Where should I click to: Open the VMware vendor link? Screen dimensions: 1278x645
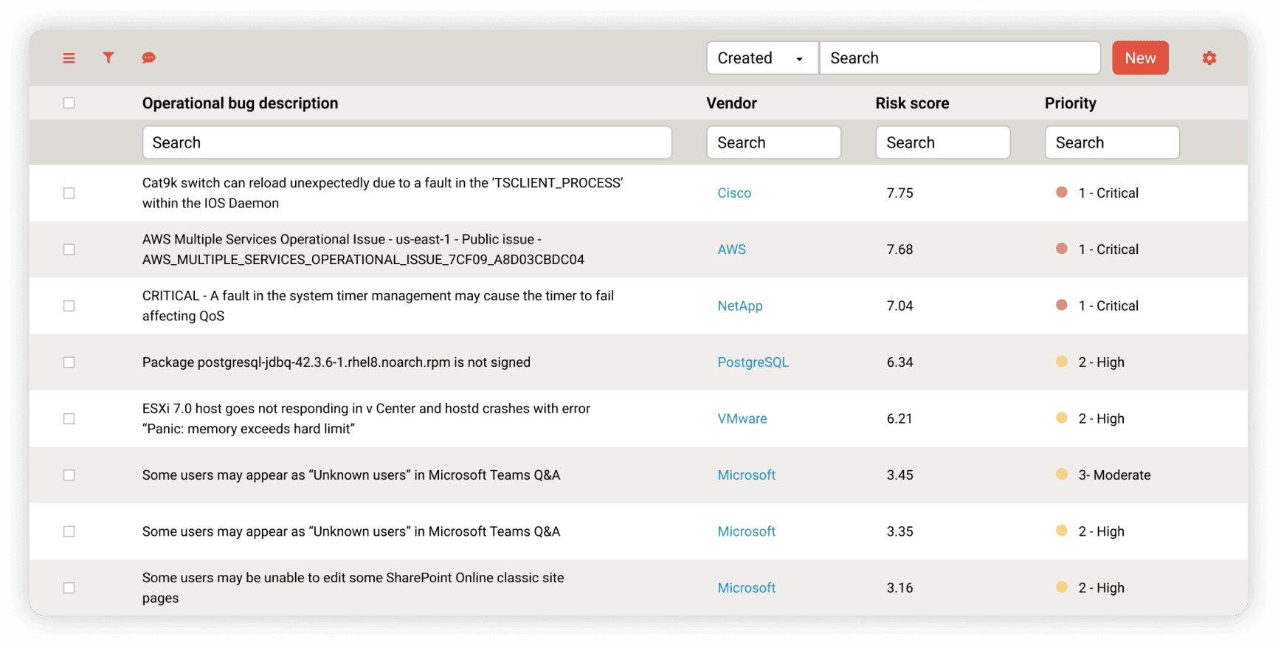coord(742,418)
